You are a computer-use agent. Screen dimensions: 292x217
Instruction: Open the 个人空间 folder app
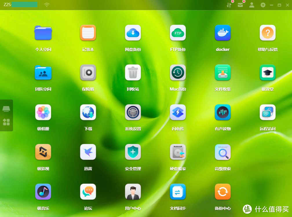tap(43, 33)
